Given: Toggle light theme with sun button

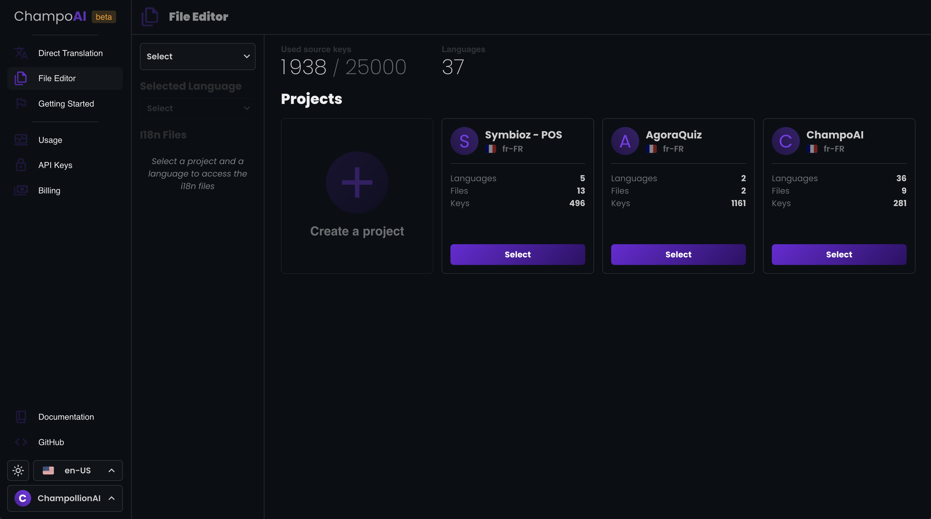Looking at the screenshot, I should click(18, 470).
